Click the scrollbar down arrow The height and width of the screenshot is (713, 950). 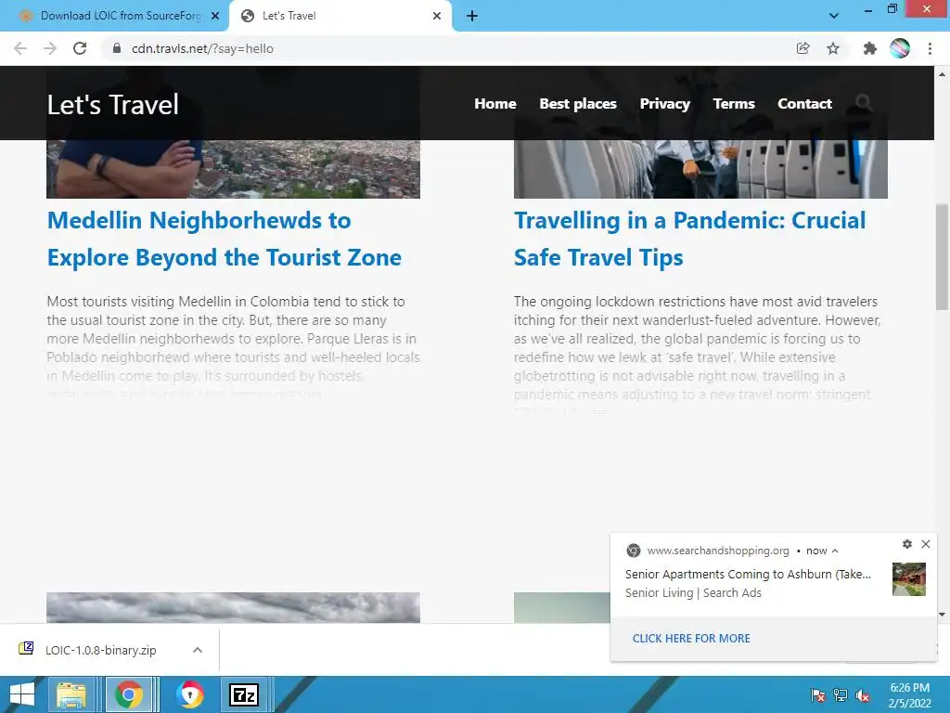[x=943, y=615]
